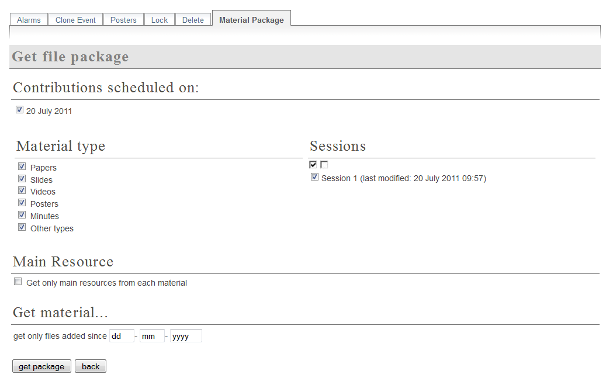Toggle the Papers material type checkbox

pos(22,167)
